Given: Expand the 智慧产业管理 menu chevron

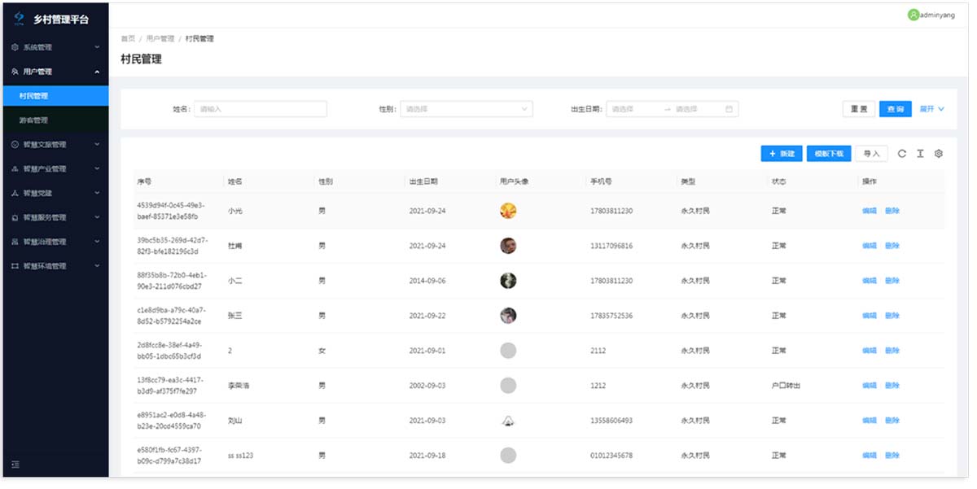Looking at the screenshot, I should tap(97, 169).
